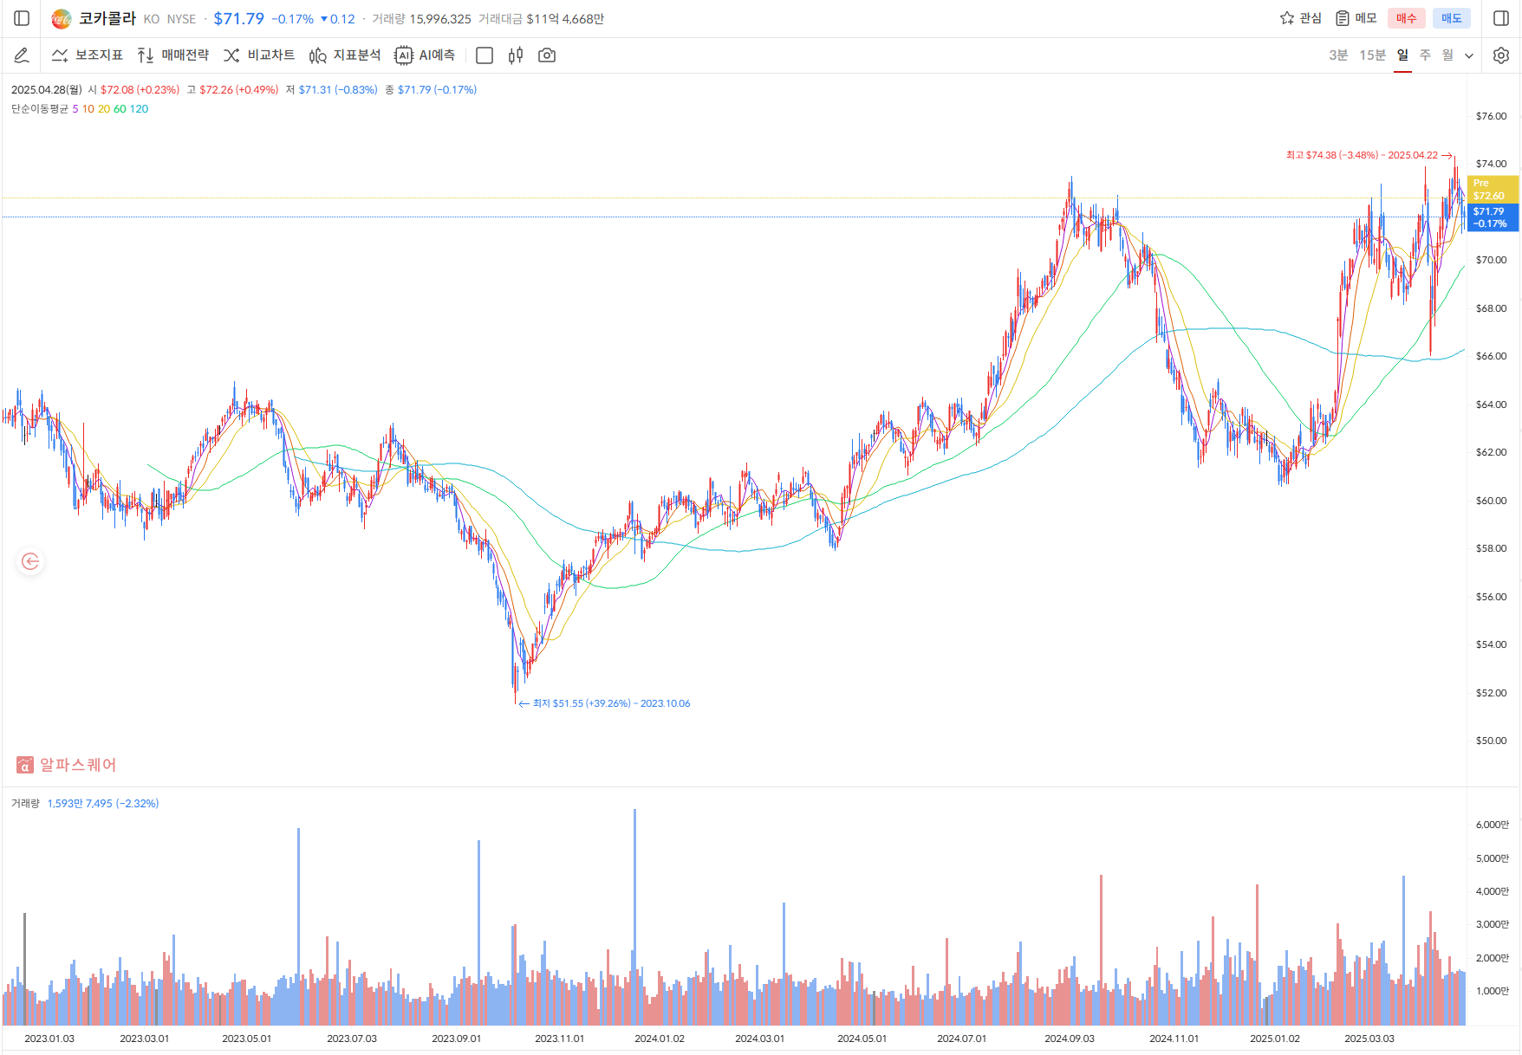
Task: Select 일 daily interval
Action: coord(1402,55)
